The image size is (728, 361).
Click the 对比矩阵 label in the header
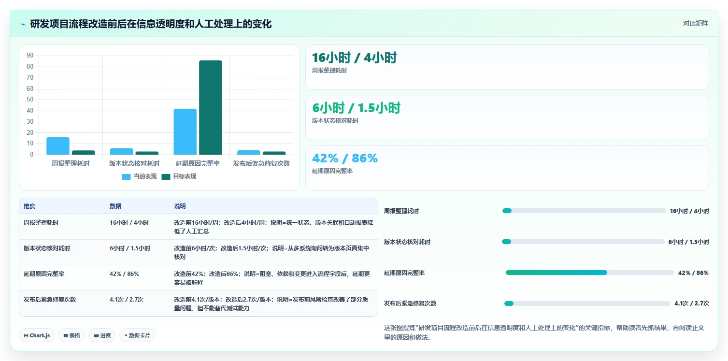(x=695, y=23)
